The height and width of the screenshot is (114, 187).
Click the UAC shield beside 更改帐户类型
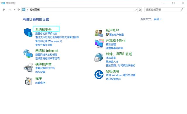click(x=107, y=35)
